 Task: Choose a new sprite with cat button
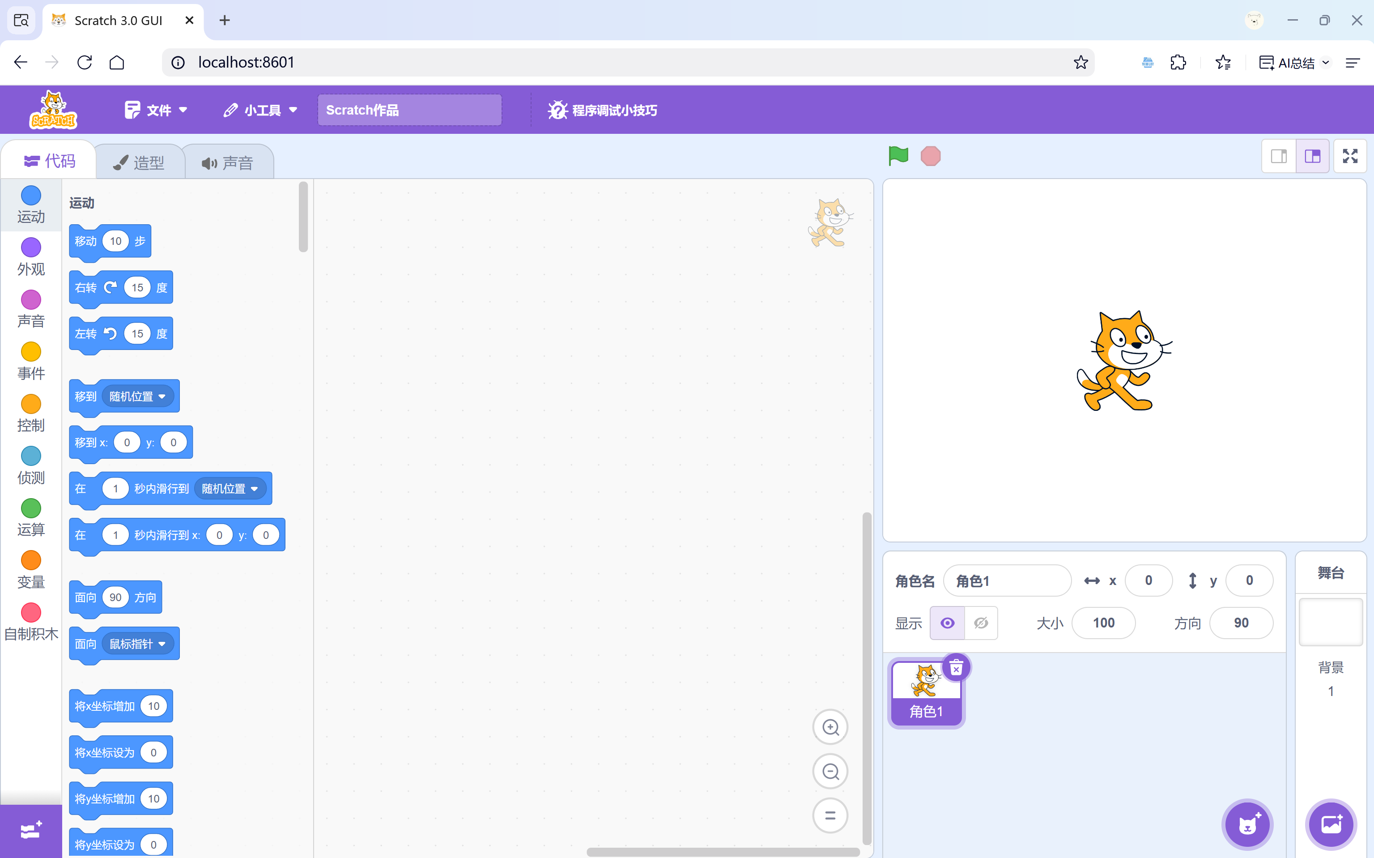1247,824
